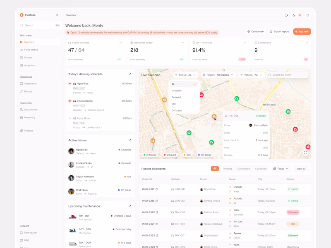331x248 pixels.
Task: Open delivery link #NDI-1047
Action: tap(79, 88)
